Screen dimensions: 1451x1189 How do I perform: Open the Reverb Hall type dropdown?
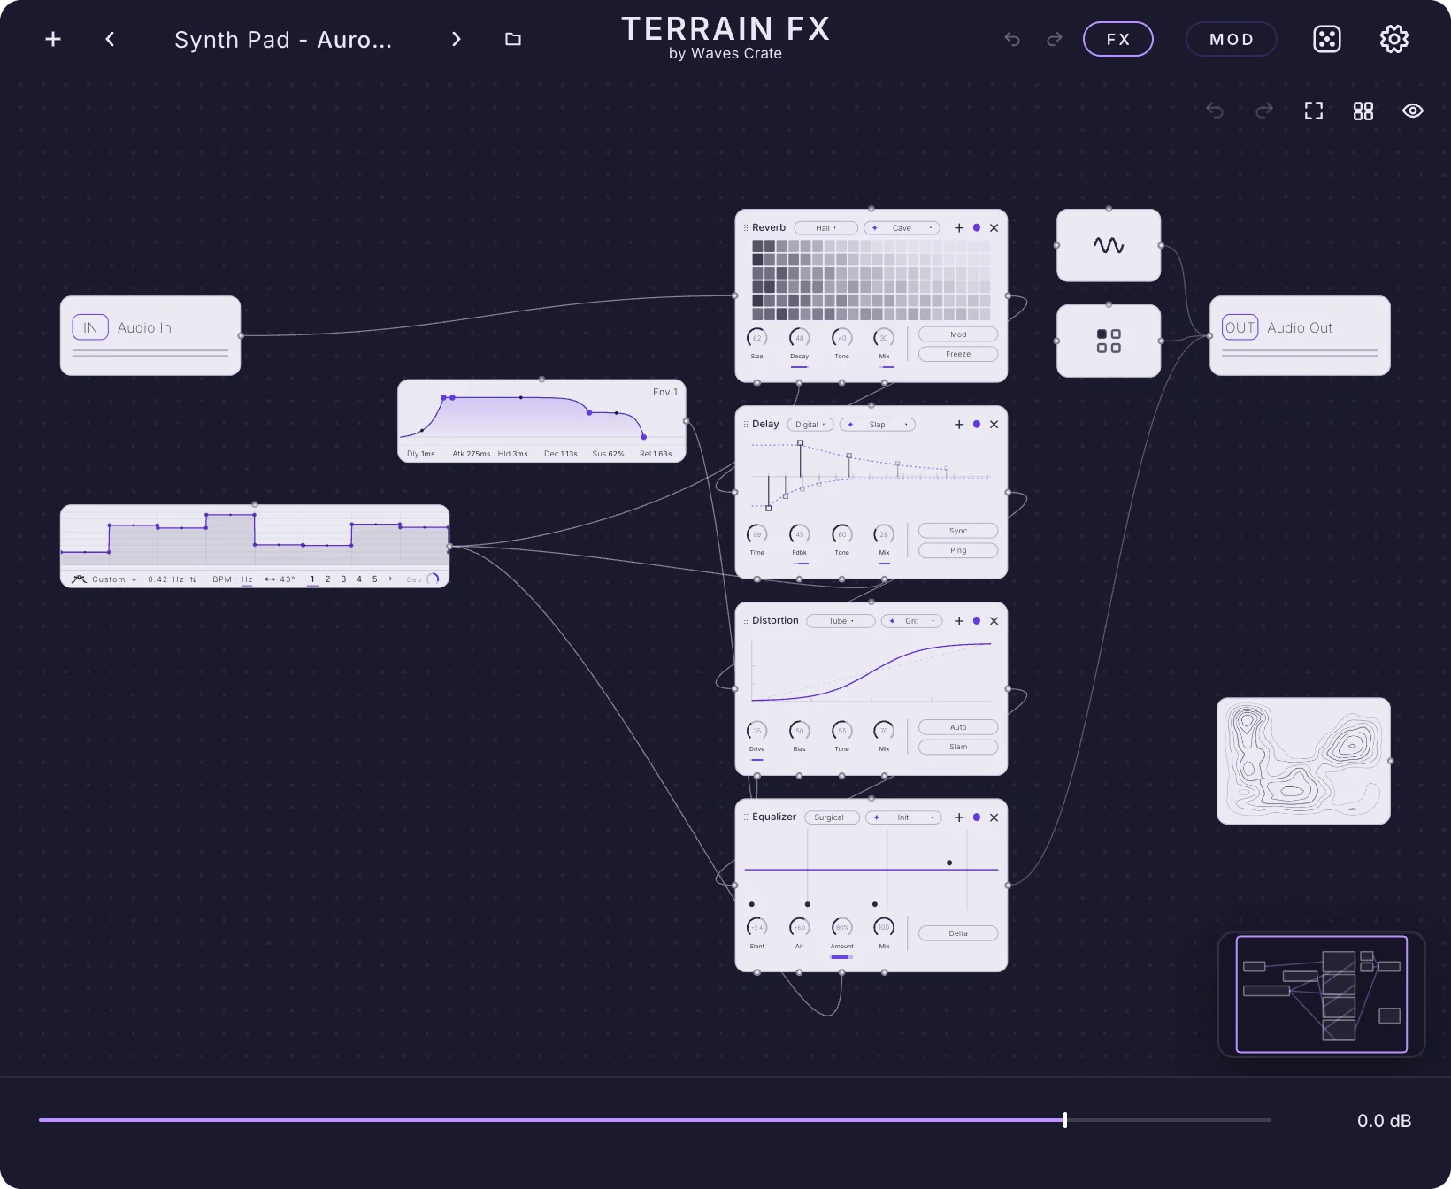[x=825, y=228]
